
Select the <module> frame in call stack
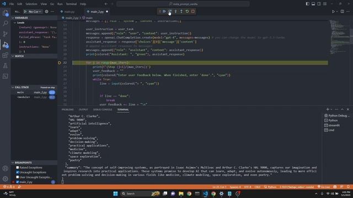[x=34, y=97]
